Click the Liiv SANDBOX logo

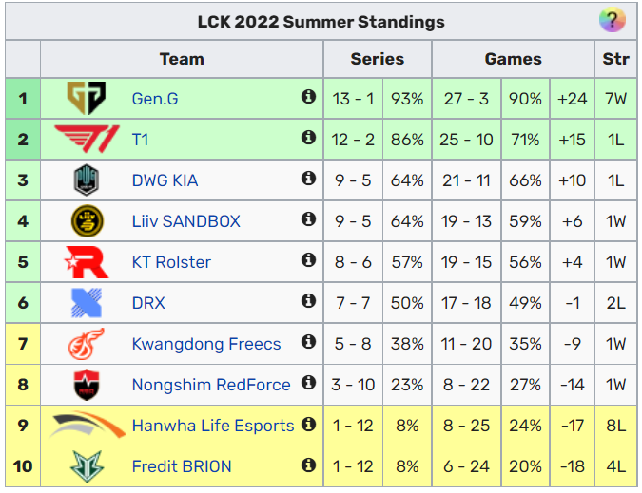(87, 220)
